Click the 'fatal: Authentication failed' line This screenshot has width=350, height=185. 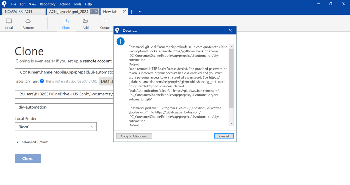coord(174,91)
